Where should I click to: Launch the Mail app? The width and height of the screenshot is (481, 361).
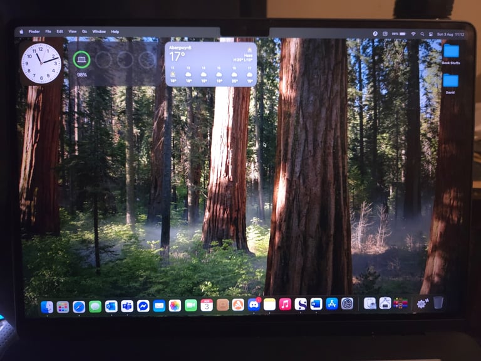coord(159,306)
